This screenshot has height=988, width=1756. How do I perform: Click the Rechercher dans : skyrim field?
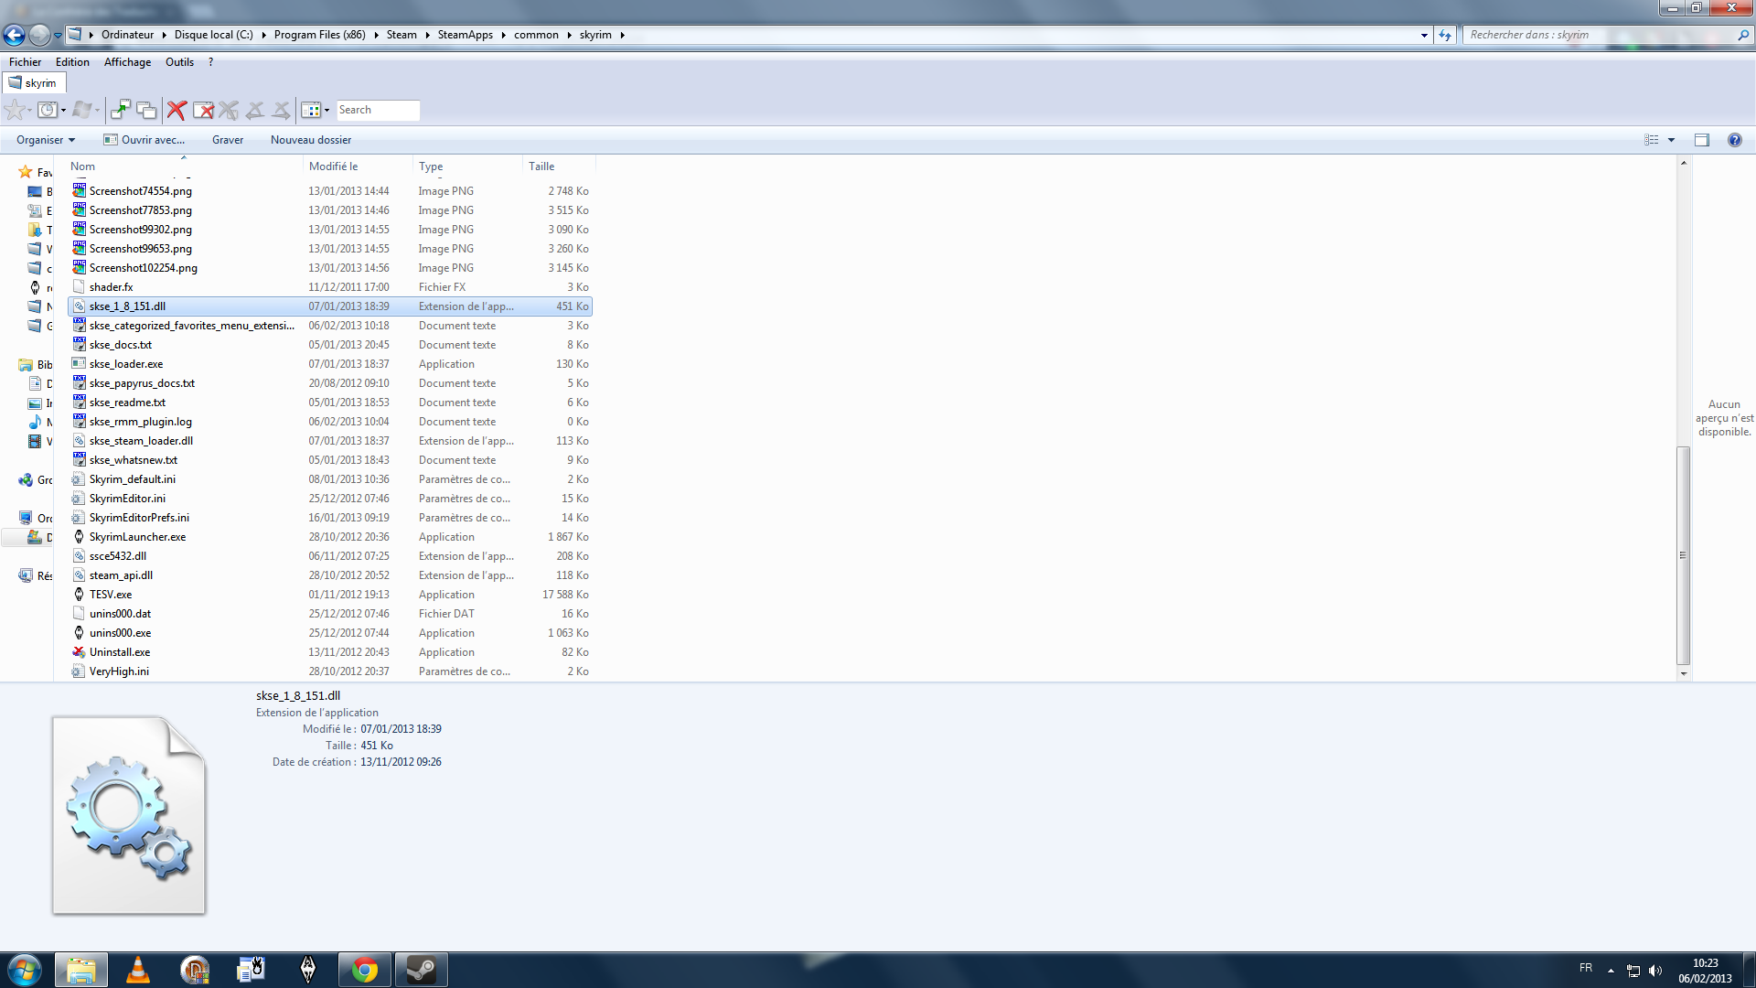click(x=1599, y=35)
